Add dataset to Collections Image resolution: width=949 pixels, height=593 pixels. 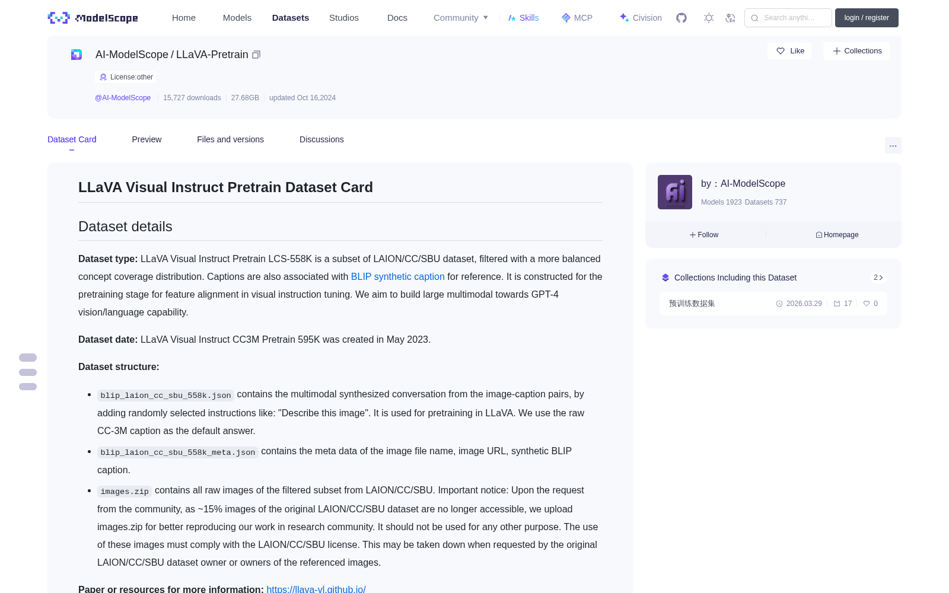pyautogui.click(x=856, y=51)
